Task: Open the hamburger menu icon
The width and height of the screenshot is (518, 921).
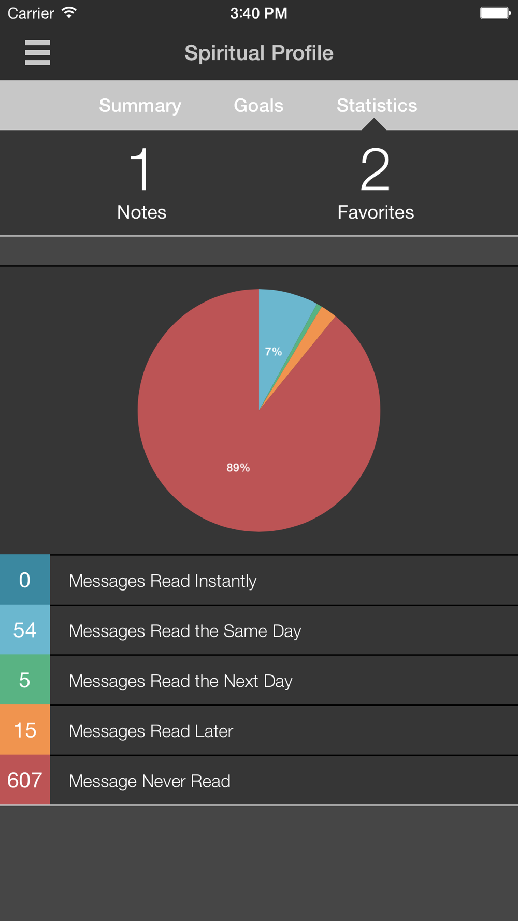Action: tap(37, 53)
